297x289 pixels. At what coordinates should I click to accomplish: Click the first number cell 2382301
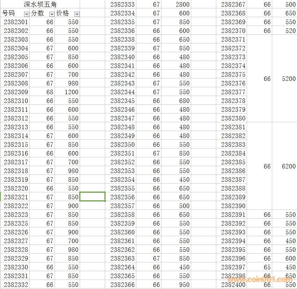16,22
